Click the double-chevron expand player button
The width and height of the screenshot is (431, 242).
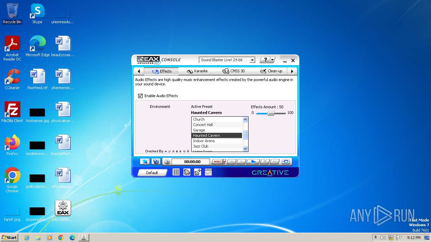pyautogui.click(x=167, y=162)
